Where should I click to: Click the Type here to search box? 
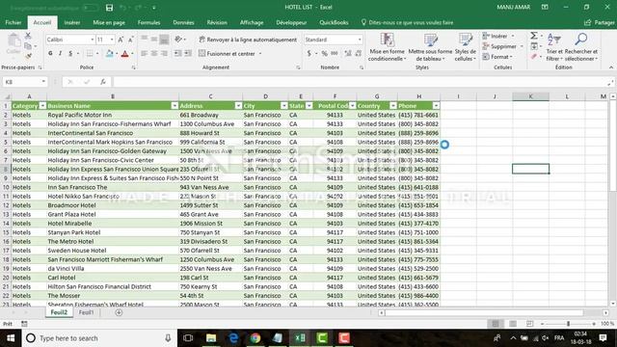pos(98,338)
